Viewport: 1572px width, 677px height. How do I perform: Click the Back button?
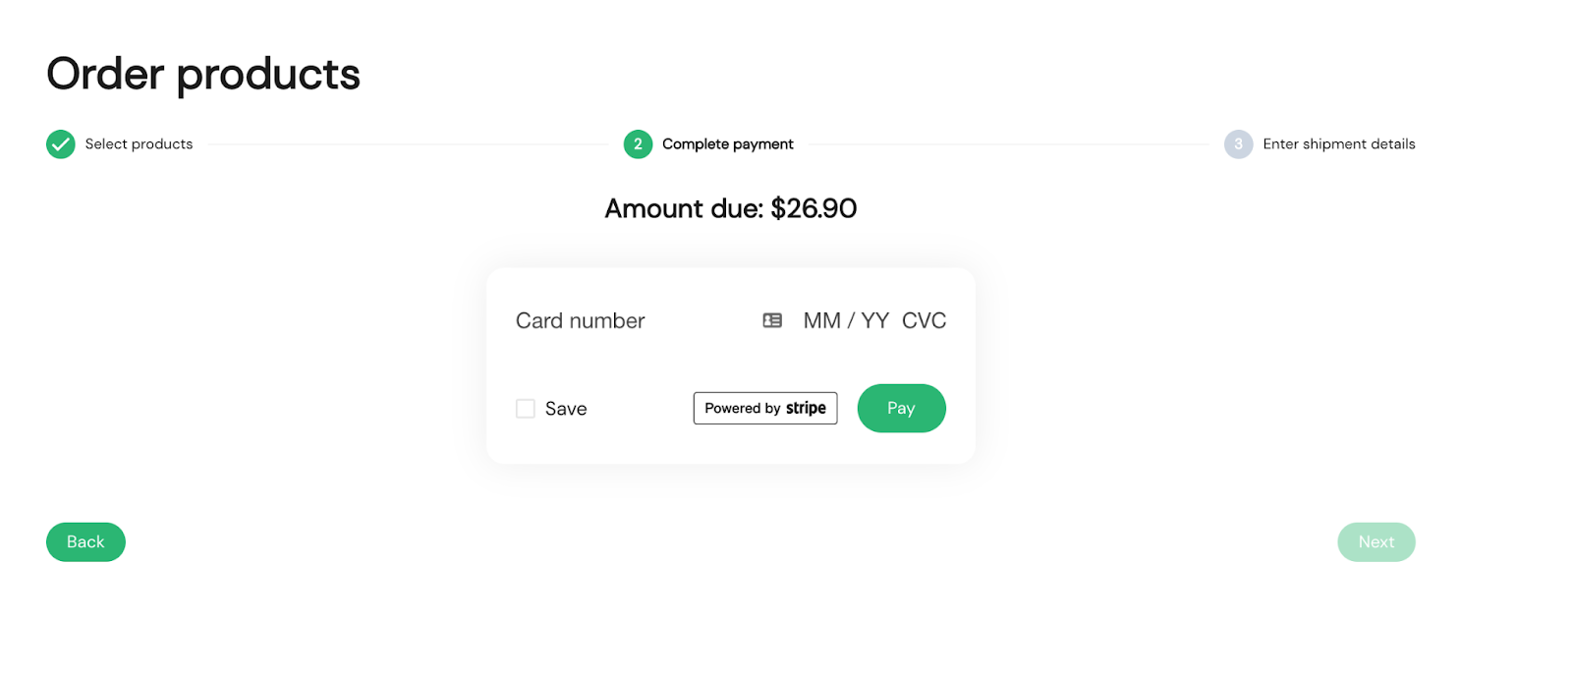click(x=85, y=542)
